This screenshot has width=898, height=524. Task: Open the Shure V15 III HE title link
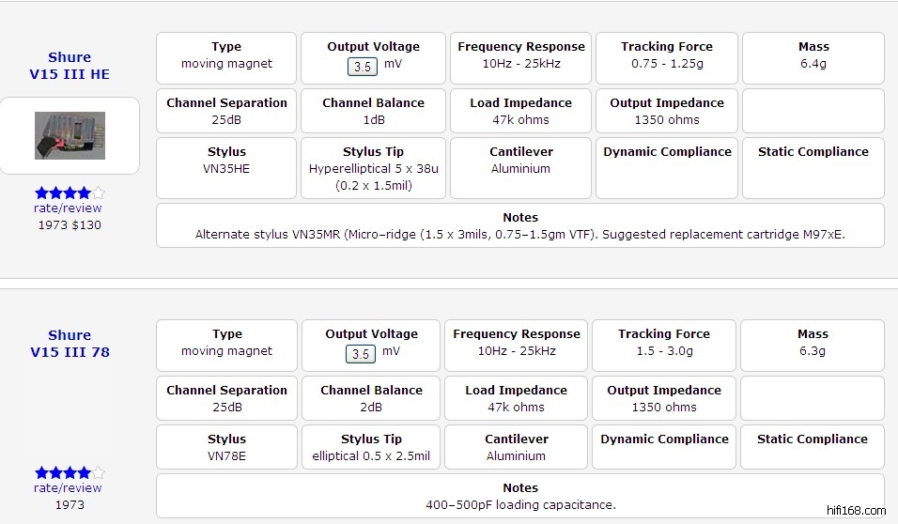tap(70, 66)
